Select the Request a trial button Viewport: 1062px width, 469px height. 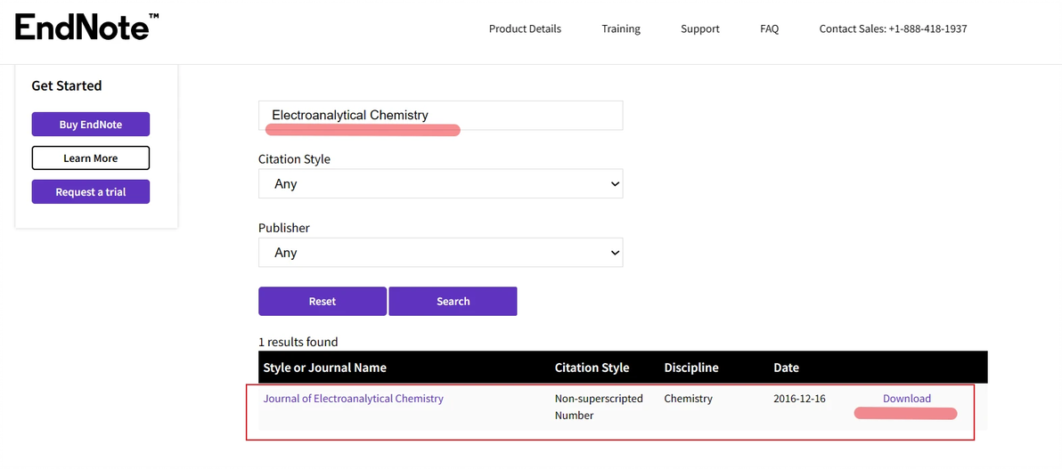[91, 192]
